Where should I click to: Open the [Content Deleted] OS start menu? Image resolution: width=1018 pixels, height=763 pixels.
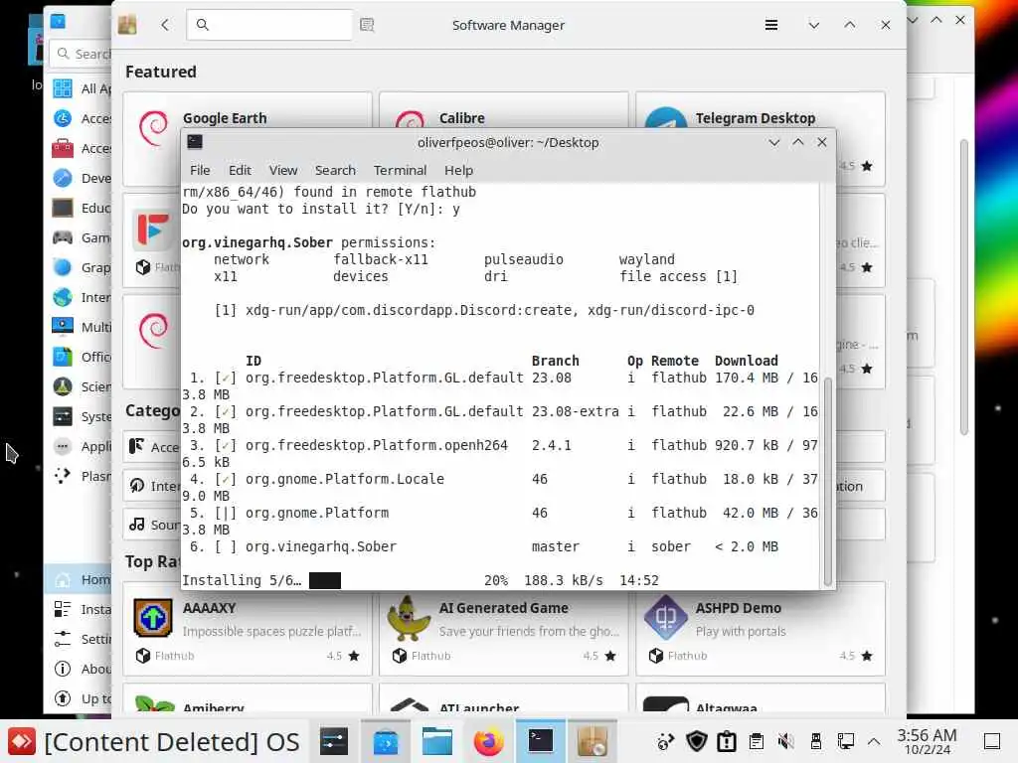click(154, 741)
